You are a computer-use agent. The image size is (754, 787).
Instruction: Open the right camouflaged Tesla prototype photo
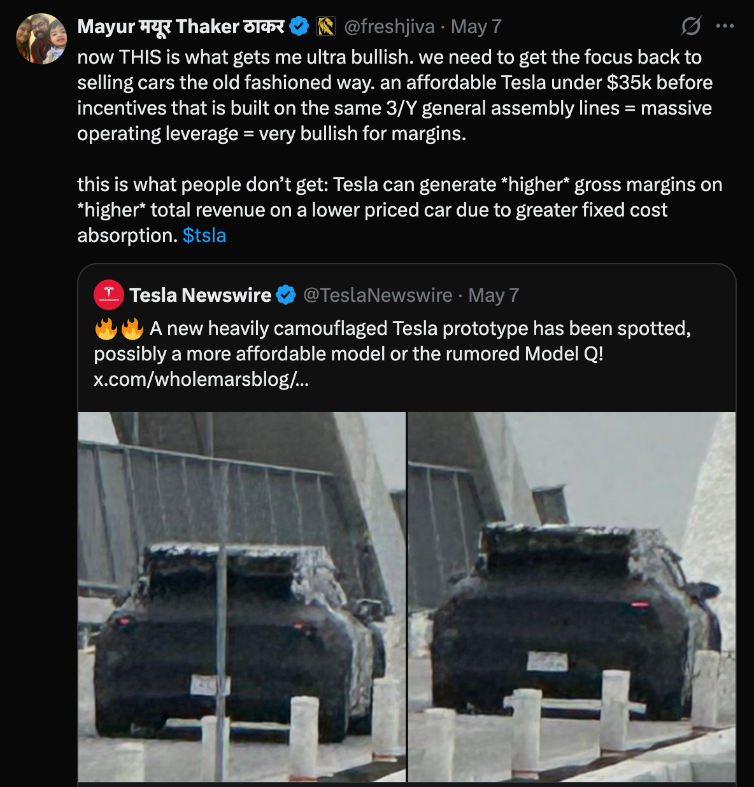click(x=572, y=597)
